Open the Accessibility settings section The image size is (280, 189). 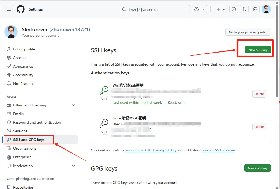point(23,75)
